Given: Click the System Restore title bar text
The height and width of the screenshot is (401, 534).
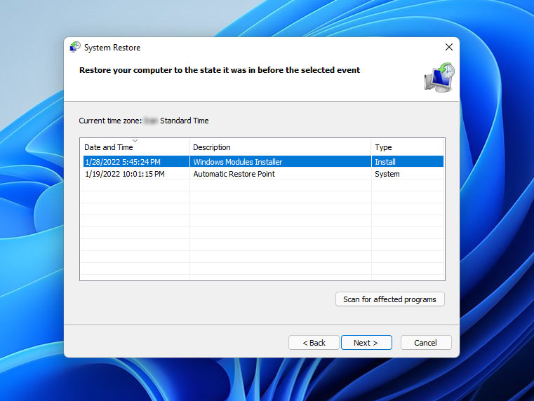Looking at the screenshot, I should click(112, 48).
